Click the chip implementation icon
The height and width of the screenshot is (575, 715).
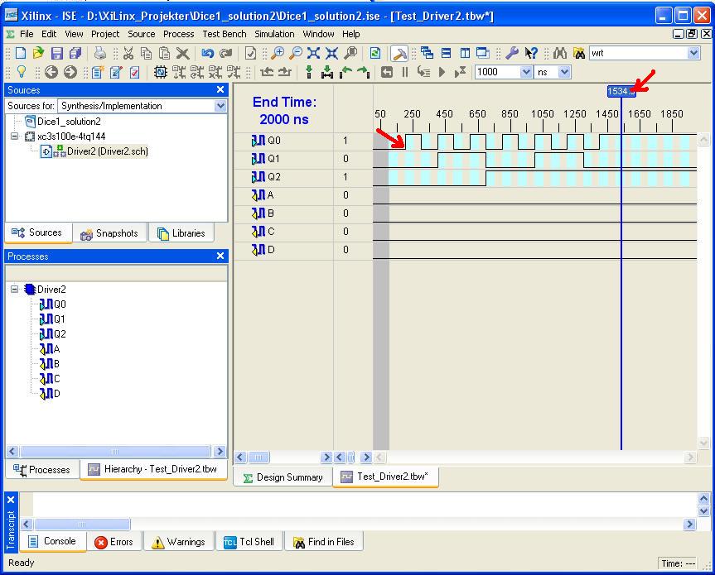point(160,72)
